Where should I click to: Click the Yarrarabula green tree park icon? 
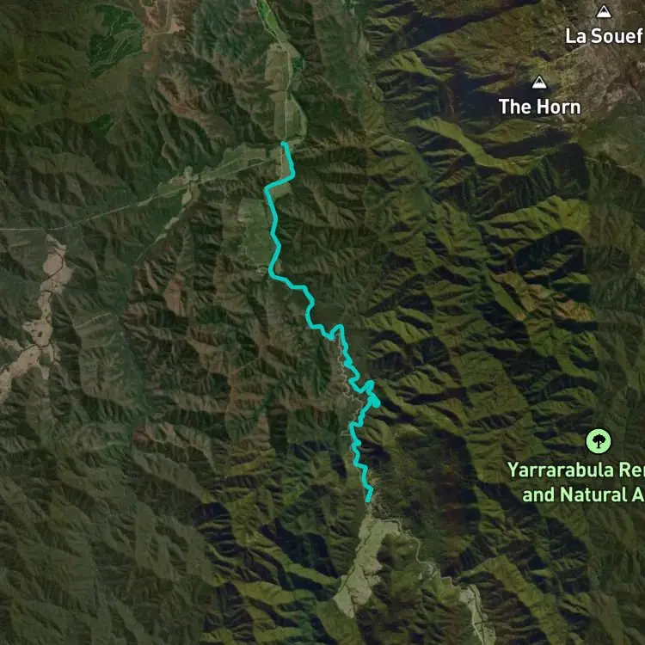tap(599, 441)
